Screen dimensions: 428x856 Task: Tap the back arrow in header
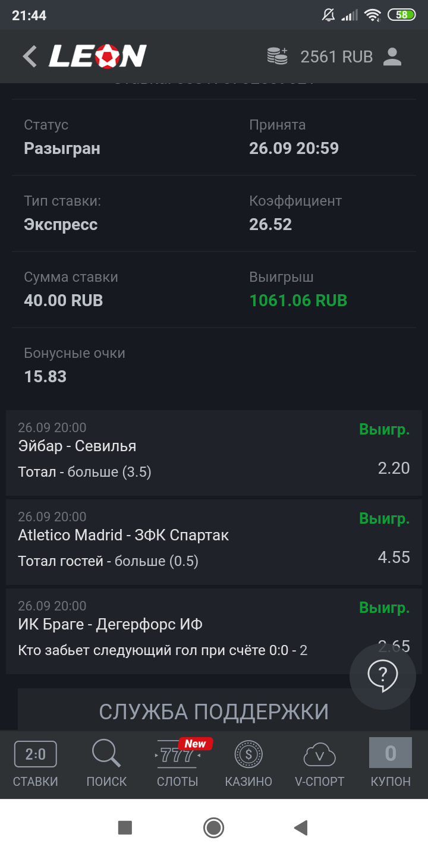pyautogui.click(x=30, y=56)
